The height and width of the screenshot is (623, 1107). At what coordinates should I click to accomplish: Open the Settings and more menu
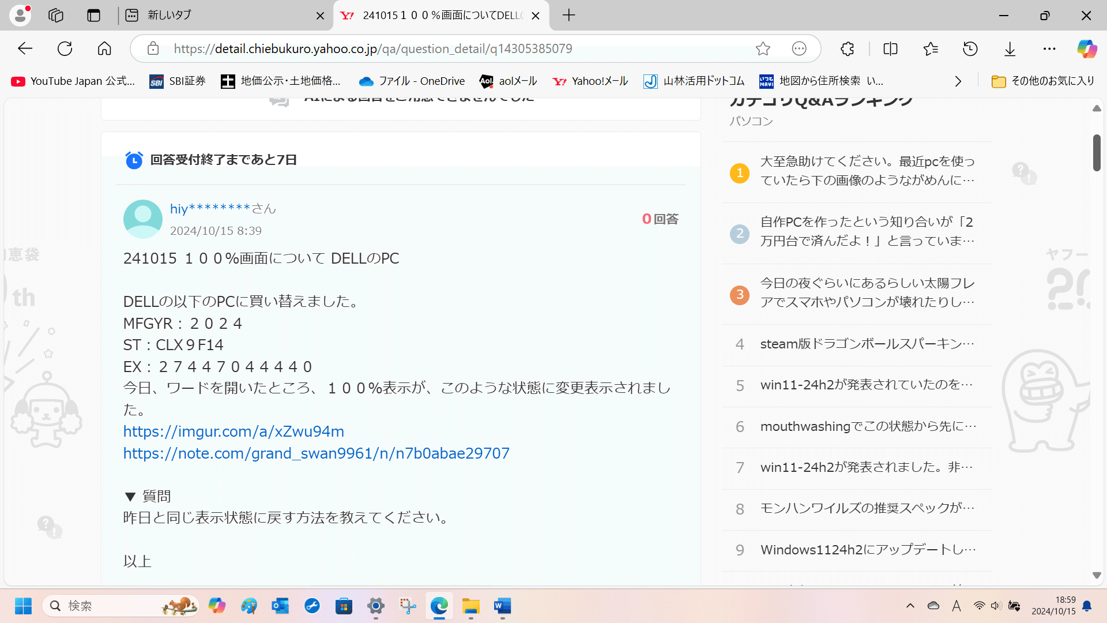point(1049,48)
